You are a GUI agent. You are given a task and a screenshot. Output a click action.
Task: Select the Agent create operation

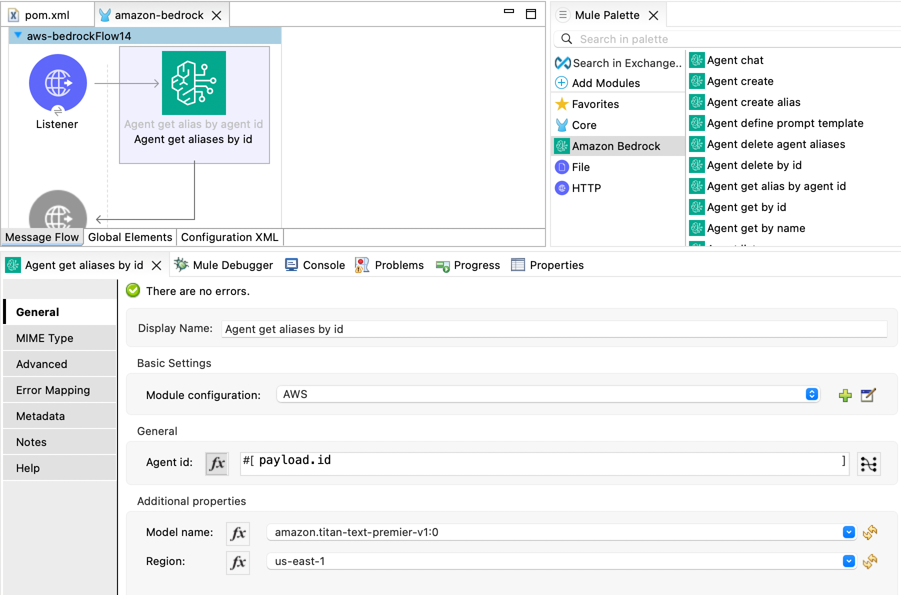coord(731,81)
